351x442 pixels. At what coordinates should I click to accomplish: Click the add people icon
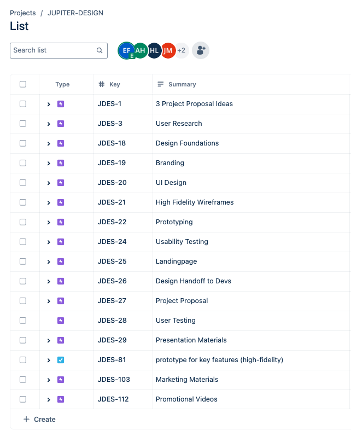201,50
